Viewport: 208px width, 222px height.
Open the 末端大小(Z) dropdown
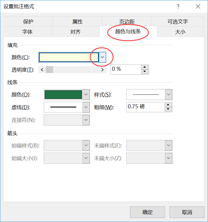point(168,158)
